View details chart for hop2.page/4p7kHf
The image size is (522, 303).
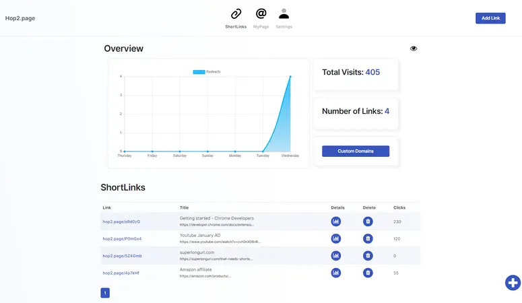tap(336, 273)
